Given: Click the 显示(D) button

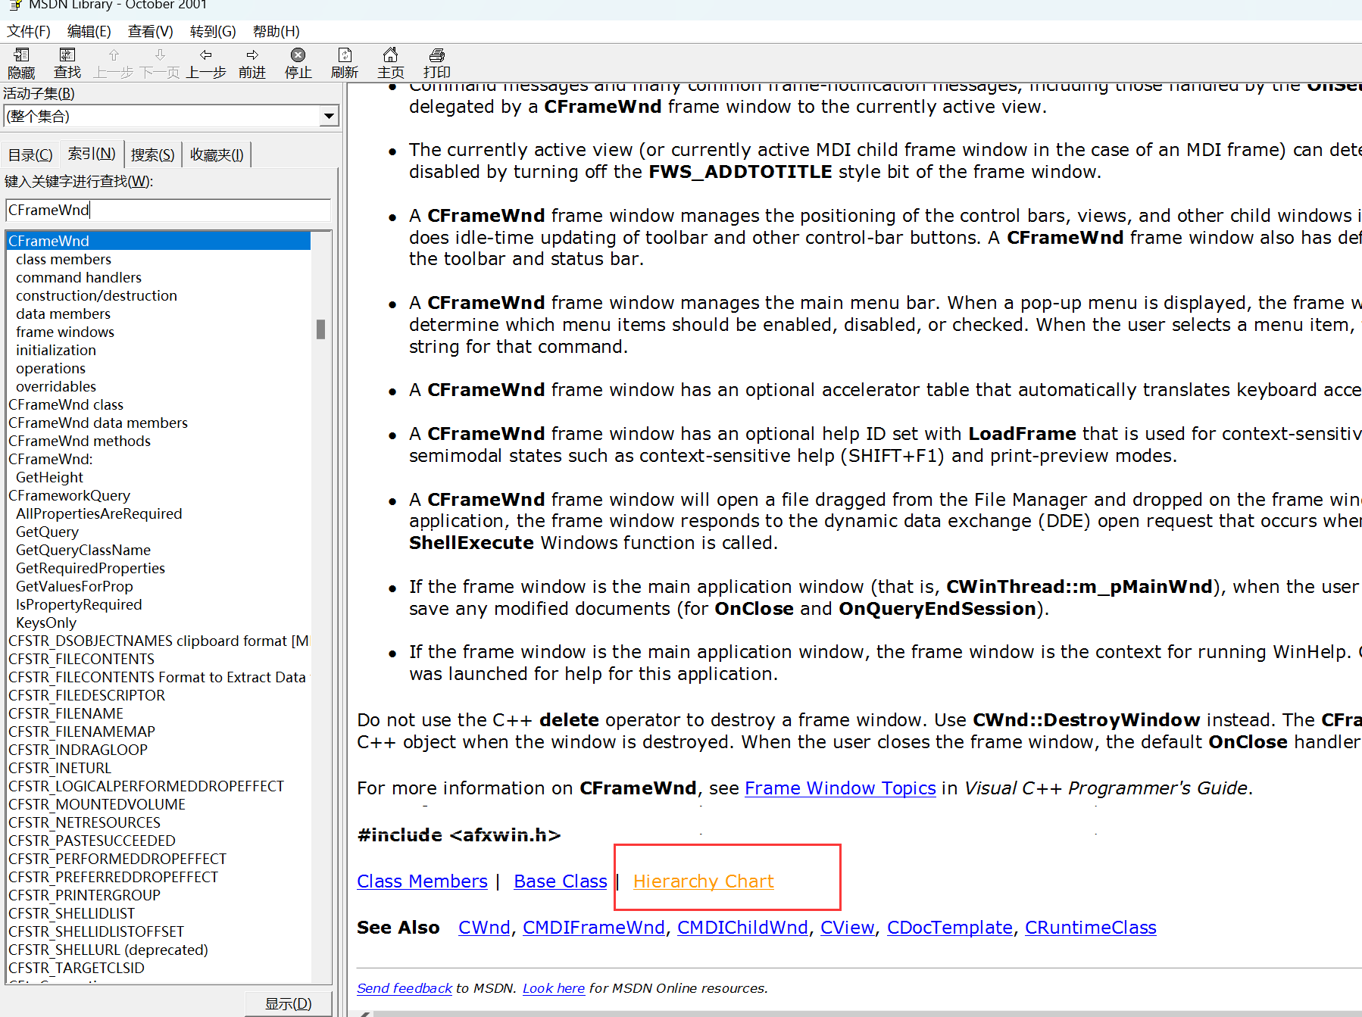Looking at the screenshot, I should coord(289,1003).
